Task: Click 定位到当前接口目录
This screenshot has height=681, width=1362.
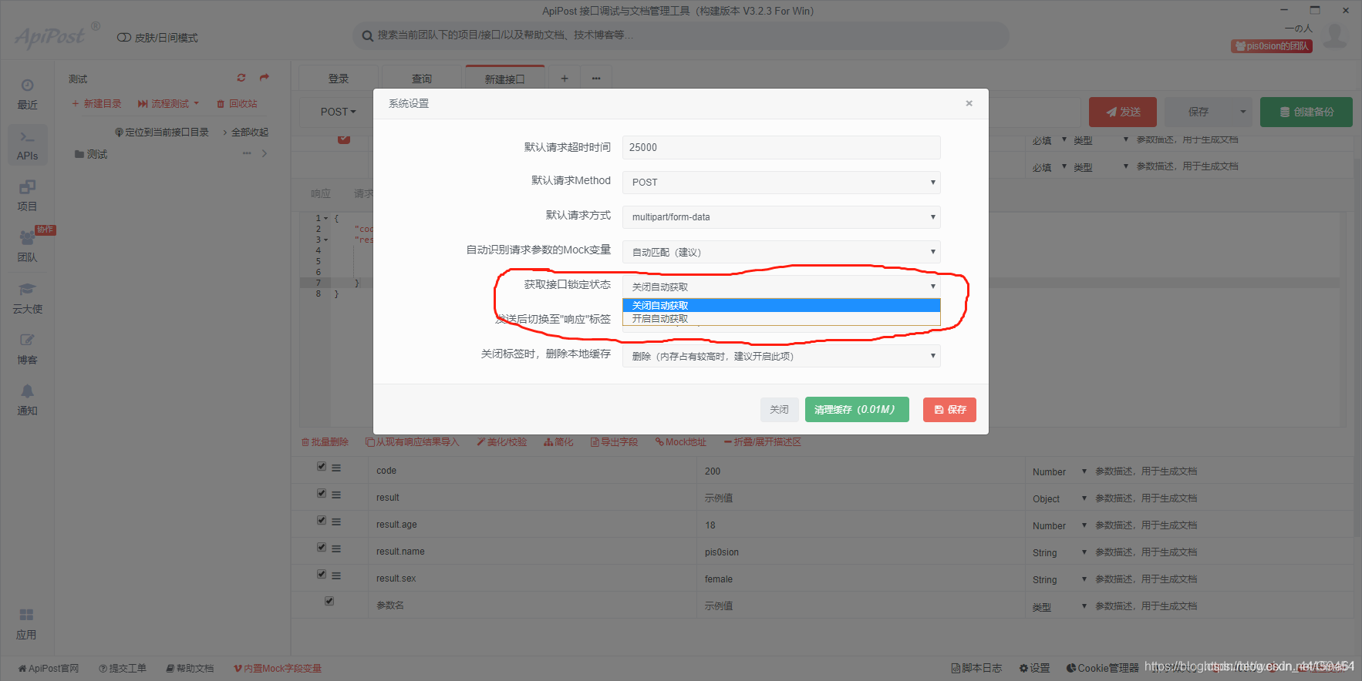Action: point(162,132)
